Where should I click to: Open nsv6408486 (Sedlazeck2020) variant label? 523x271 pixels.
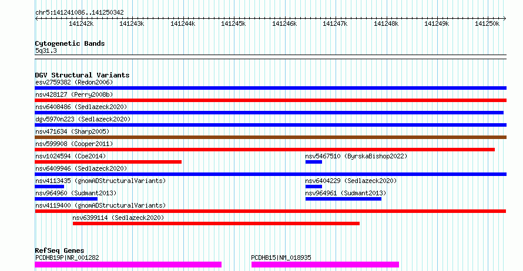coord(81,107)
